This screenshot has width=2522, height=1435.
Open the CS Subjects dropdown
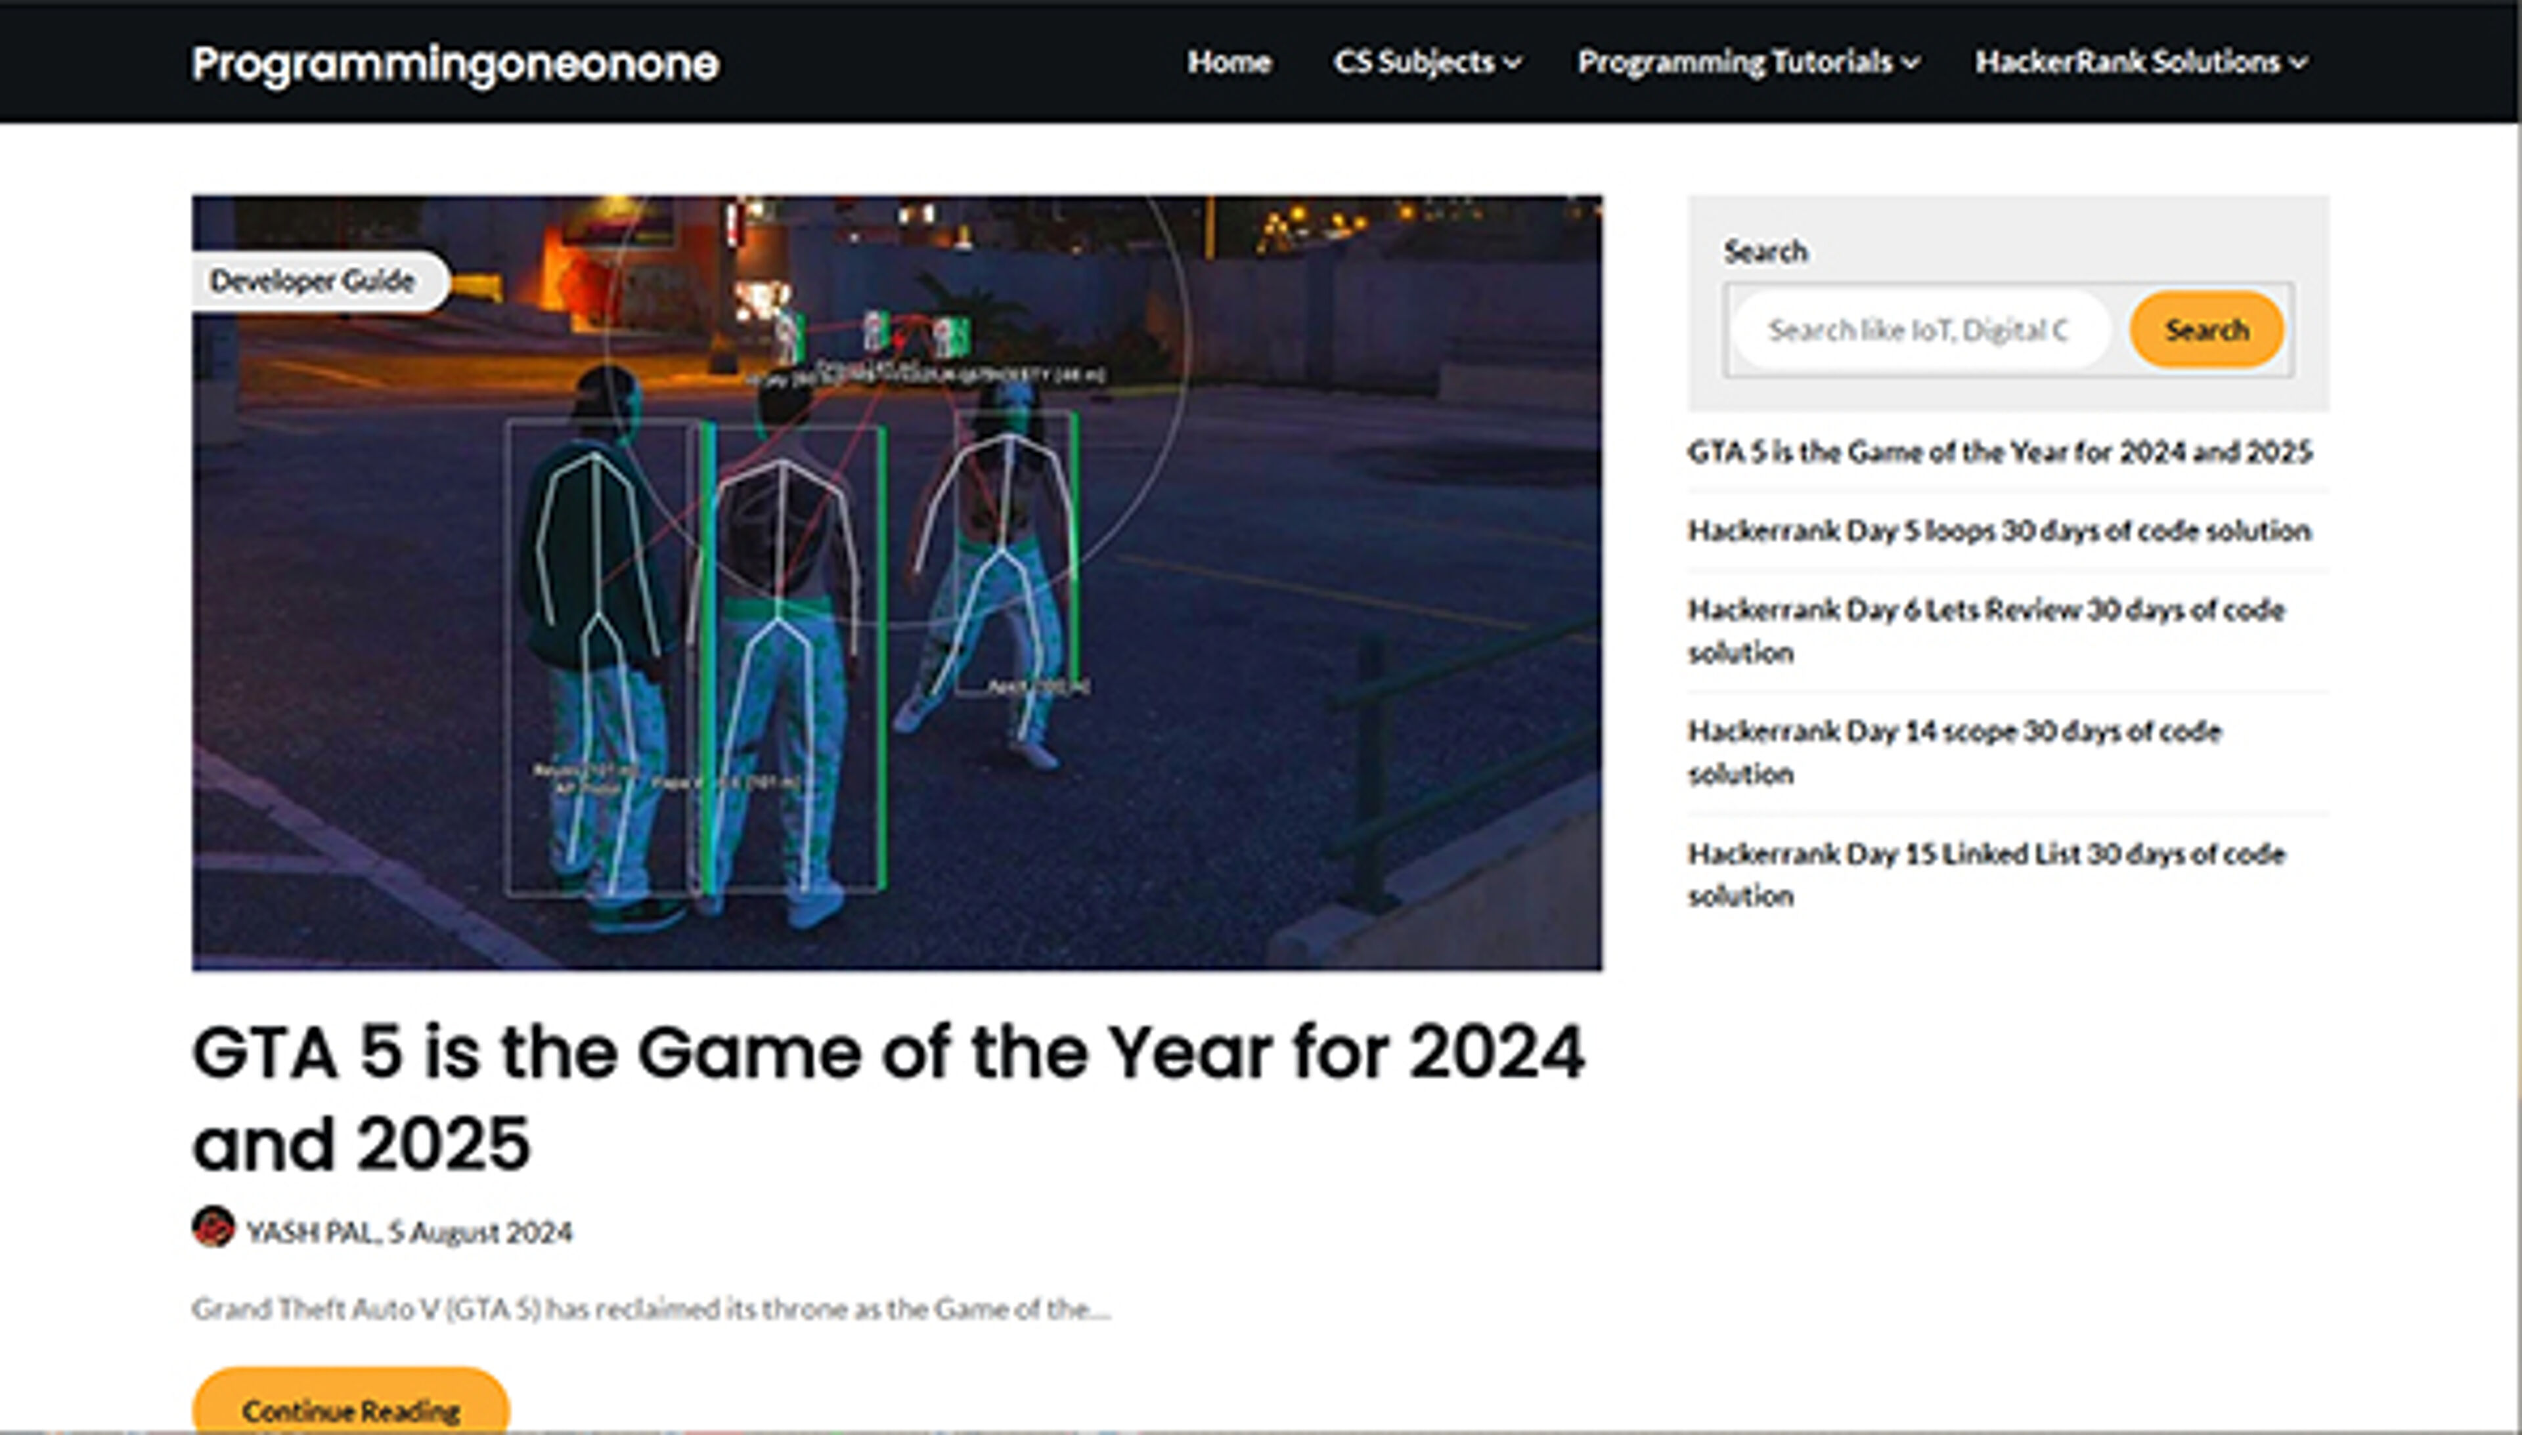pyautogui.click(x=1427, y=62)
